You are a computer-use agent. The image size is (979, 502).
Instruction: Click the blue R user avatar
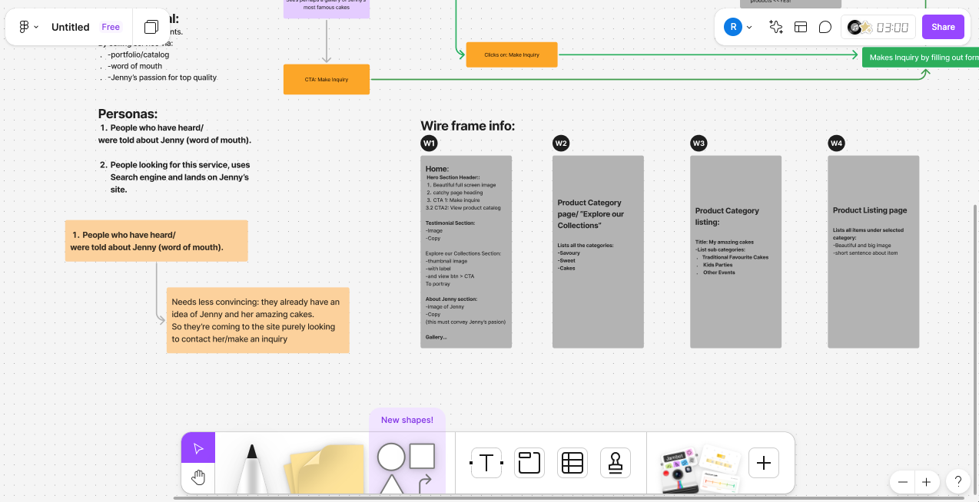click(x=733, y=27)
